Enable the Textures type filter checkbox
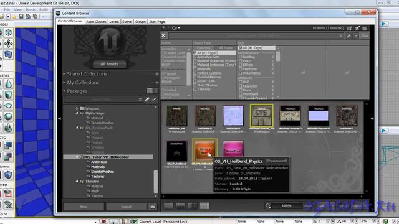 pos(195,89)
